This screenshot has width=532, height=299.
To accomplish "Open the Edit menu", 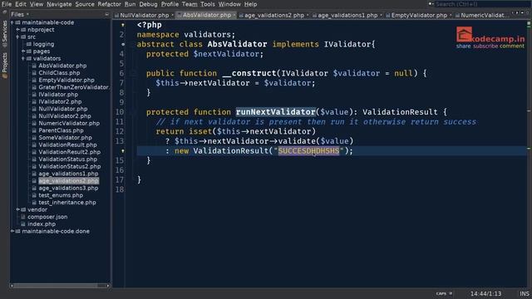I will point(21,4).
